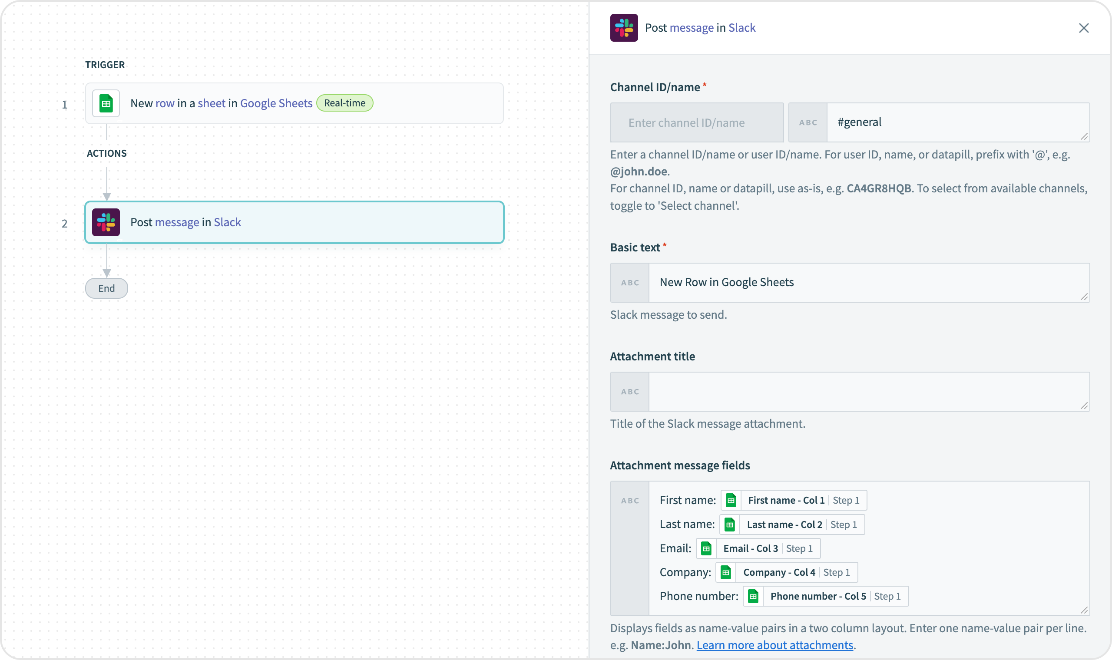Click the End node of the recipe
This screenshot has height=660, width=1112.
pyautogui.click(x=106, y=288)
